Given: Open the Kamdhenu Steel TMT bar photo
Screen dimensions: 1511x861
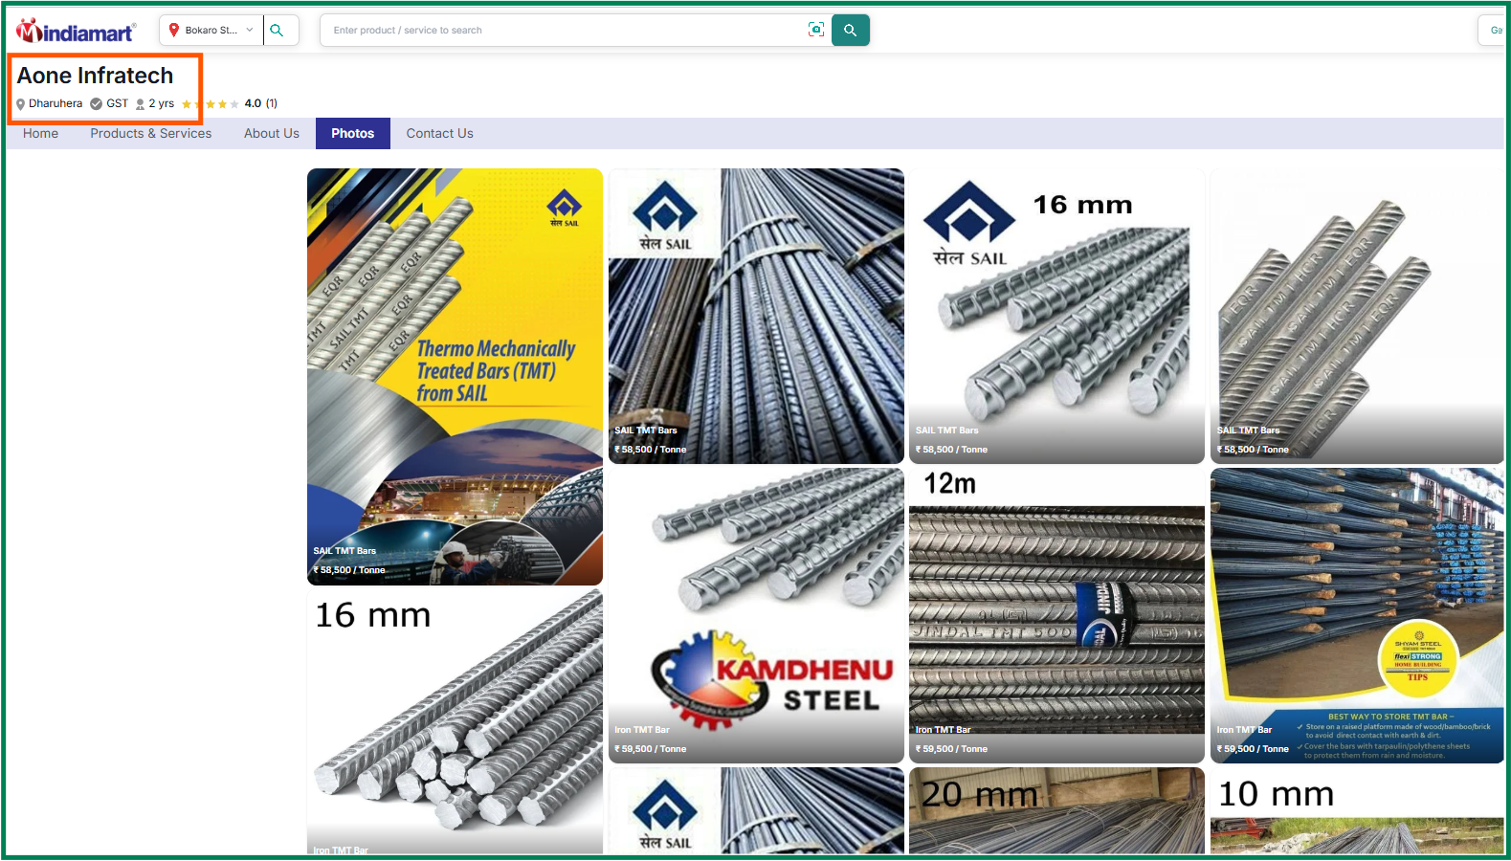Looking at the screenshot, I should pos(756,615).
